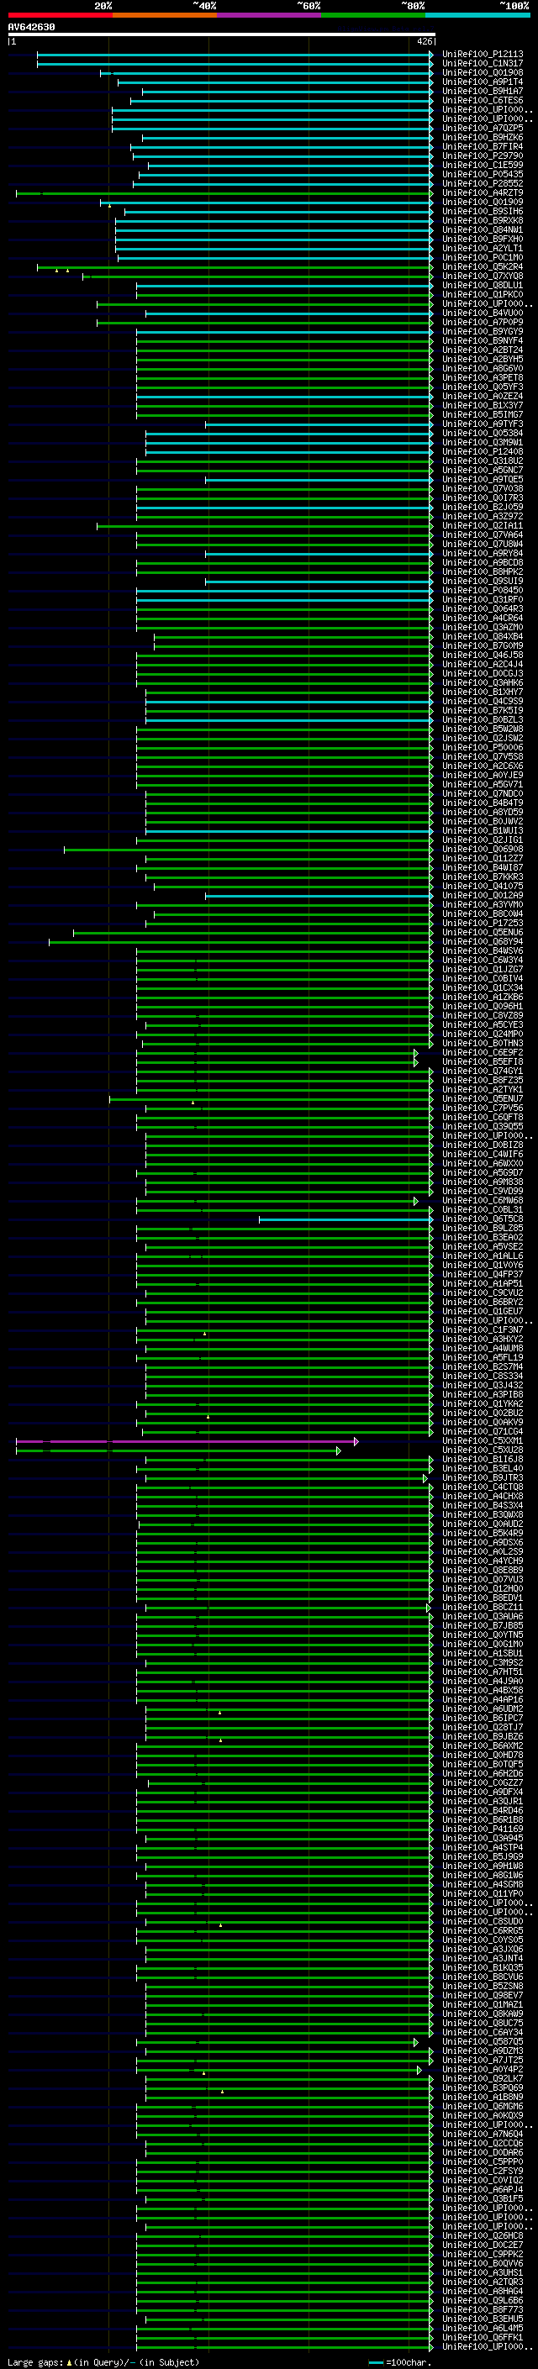Click label UniRef100_B9RXK8

pyautogui.click(x=483, y=221)
